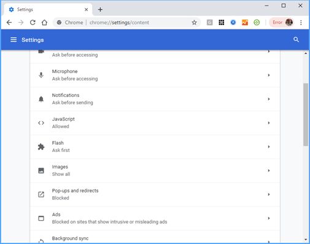Screen dimensions: 310x244
Task: Click the Notifications bell icon
Action: [41, 99]
